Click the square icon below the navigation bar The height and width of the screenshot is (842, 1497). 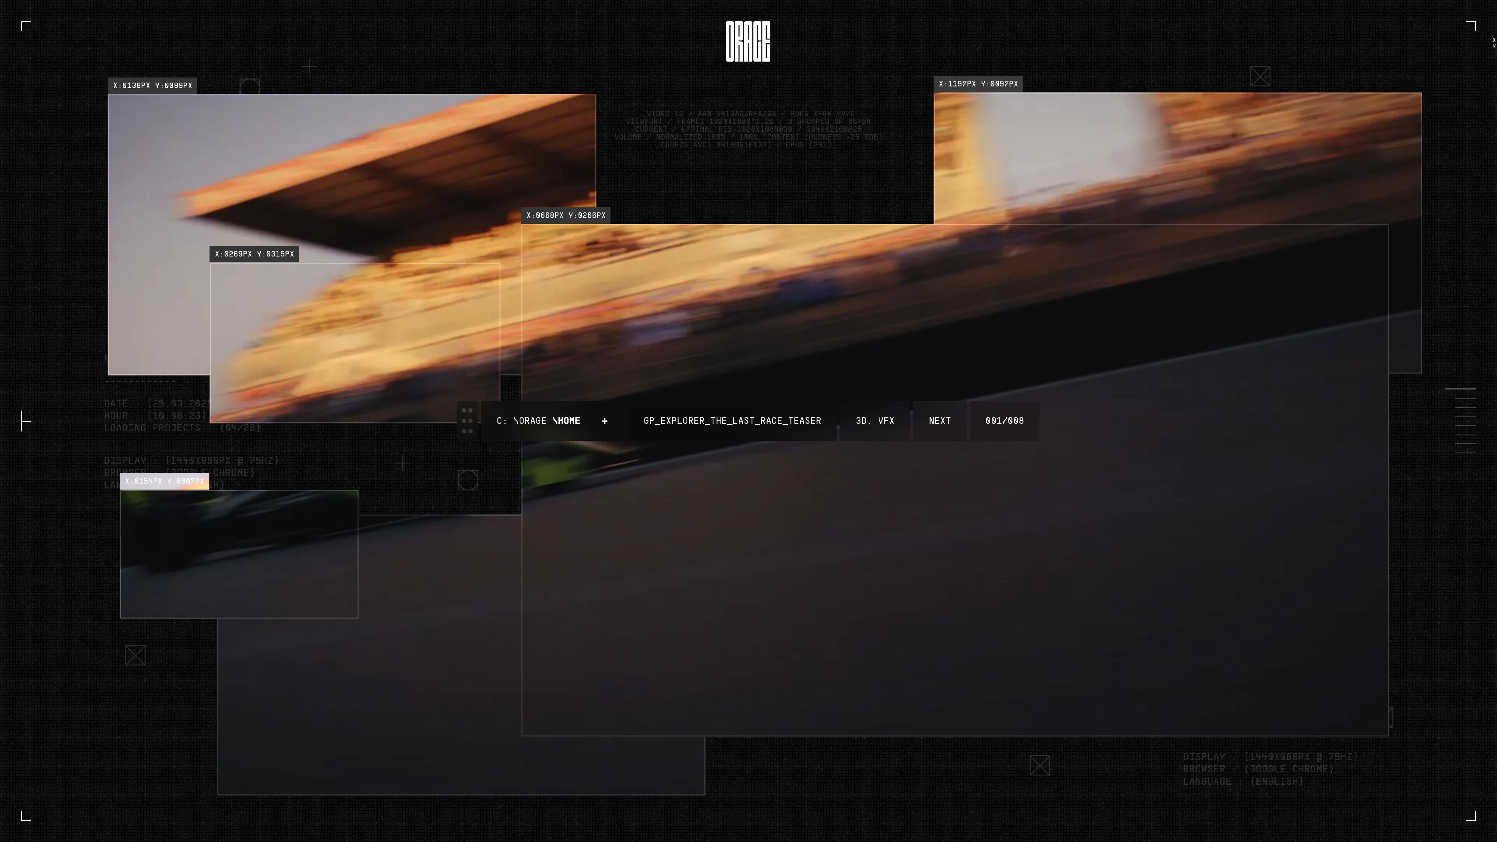[x=468, y=480]
